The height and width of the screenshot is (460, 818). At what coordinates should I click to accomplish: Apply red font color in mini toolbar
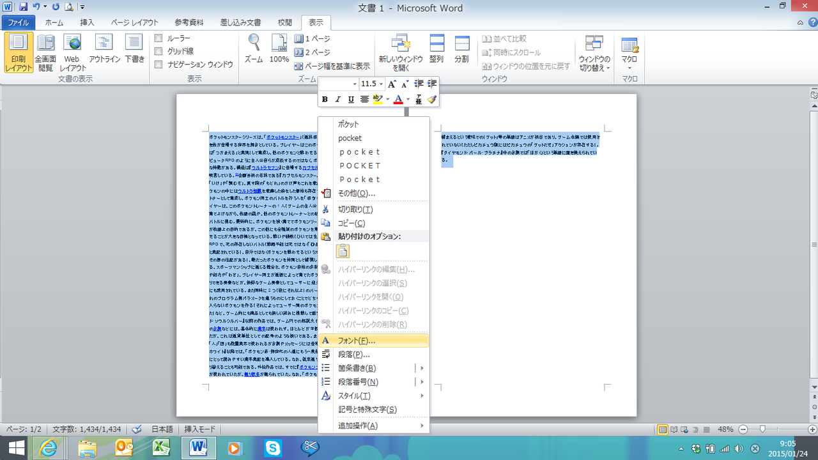click(x=398, y=99)
